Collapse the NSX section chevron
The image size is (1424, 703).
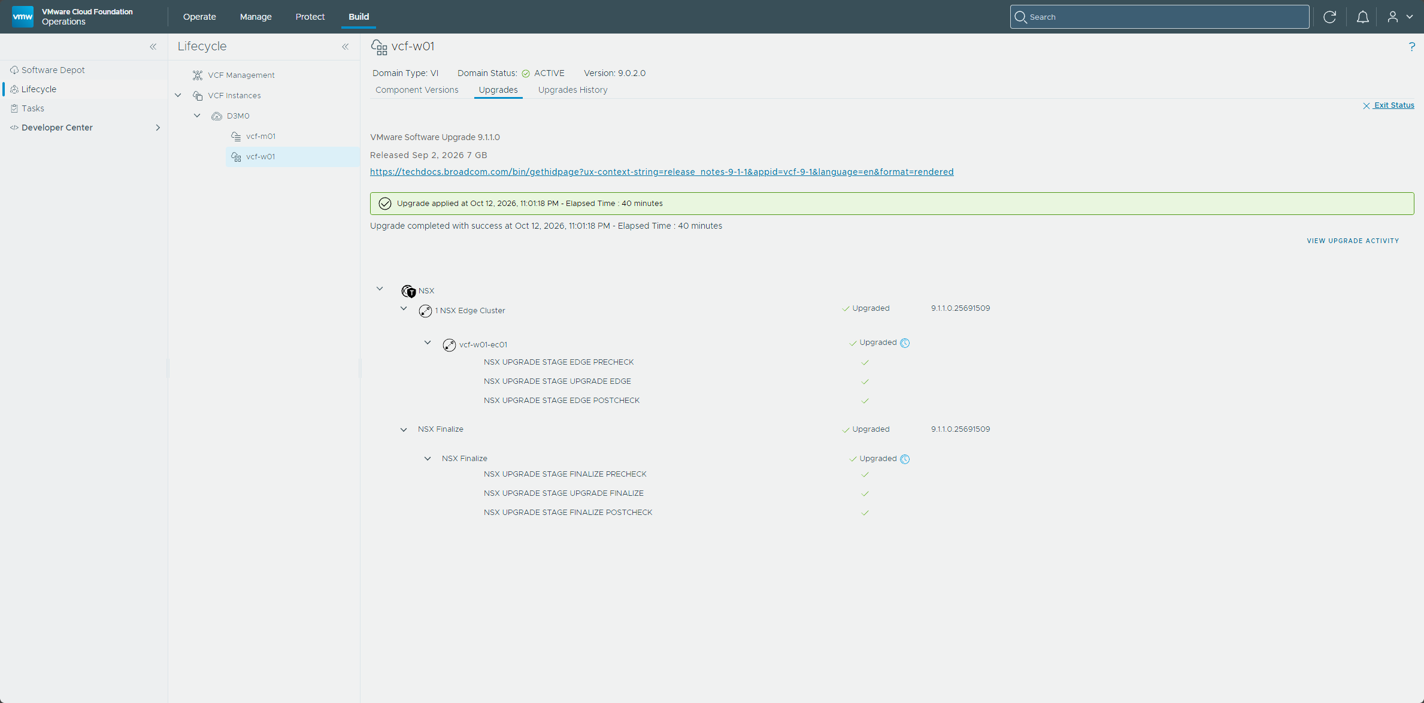[x=380, y=289]
